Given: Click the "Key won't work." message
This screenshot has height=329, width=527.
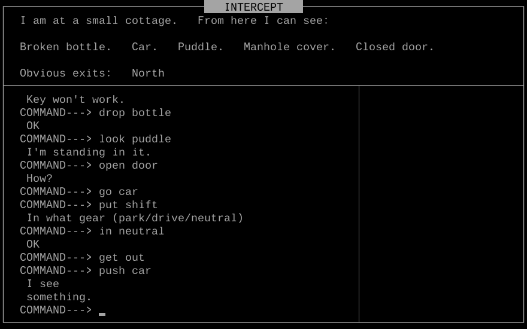Looking at the screenshot, I should tap(75, 99).
